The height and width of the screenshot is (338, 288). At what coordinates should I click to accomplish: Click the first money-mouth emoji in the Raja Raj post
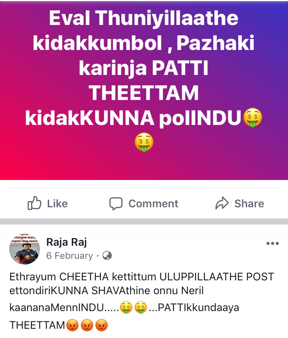(x=126, y=307)
